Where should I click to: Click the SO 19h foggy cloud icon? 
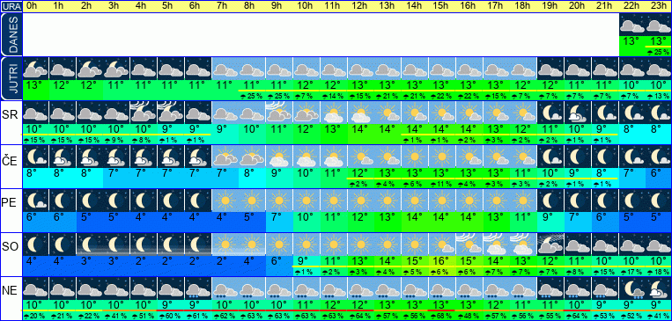tap(550, 244)
